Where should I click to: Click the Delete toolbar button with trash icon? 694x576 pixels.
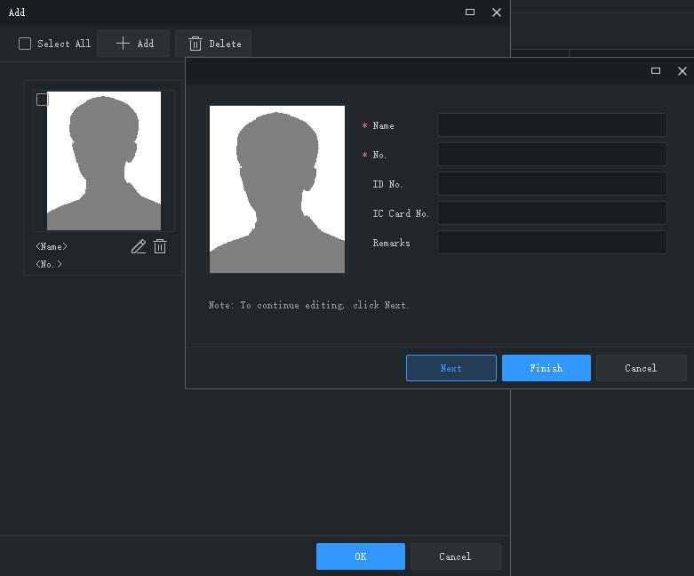[x=213, y=44]
